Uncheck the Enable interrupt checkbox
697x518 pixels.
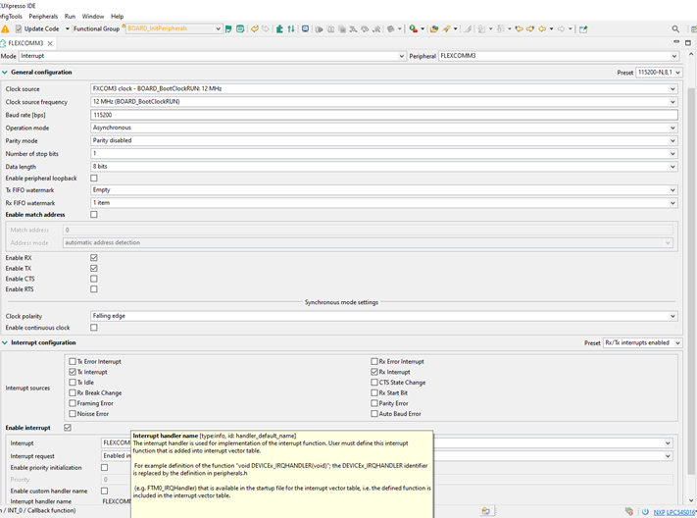pyautogui.click(x=68, y=428)
